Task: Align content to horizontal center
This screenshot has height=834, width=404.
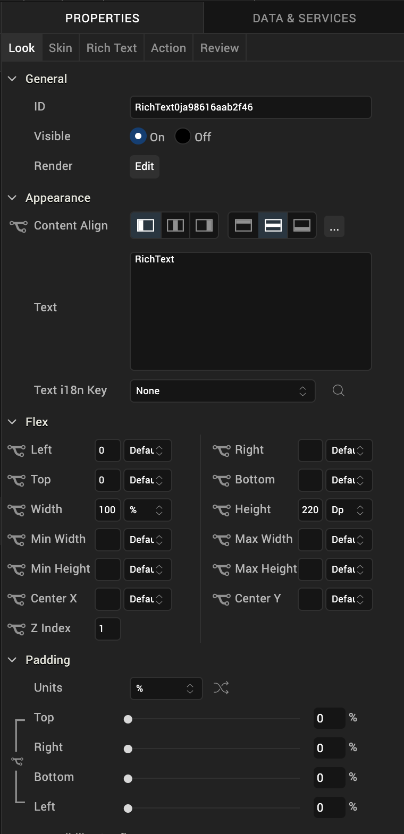Action: click(175, 225)
